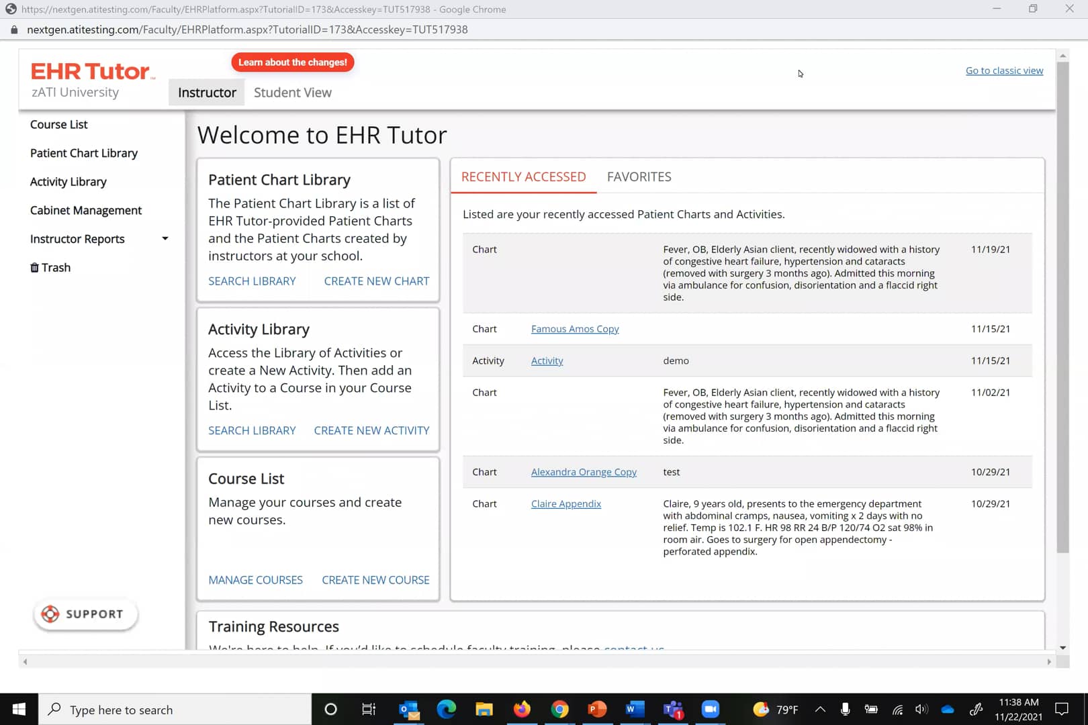Expand the Instructor Reports section
The width and height of the screenshot is (1088, 725).
click(165, 238)
